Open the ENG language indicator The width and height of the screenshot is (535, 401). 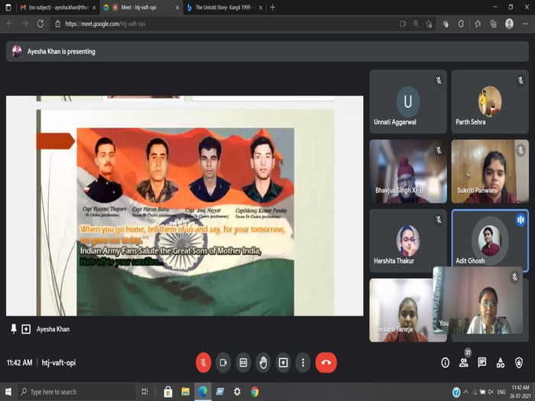(501, 392)
